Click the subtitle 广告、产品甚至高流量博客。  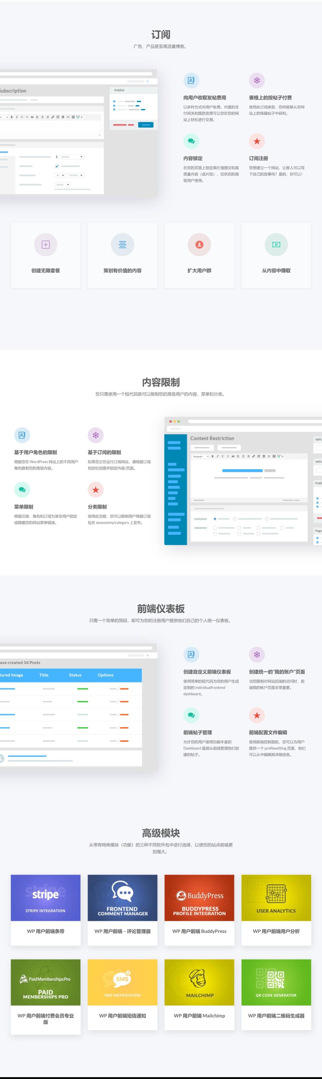coord(161,47)
